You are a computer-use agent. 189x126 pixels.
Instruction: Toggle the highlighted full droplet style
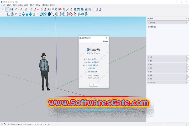coord(30,14)
